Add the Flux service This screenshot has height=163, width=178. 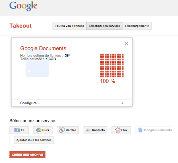[x=121, y=130]
